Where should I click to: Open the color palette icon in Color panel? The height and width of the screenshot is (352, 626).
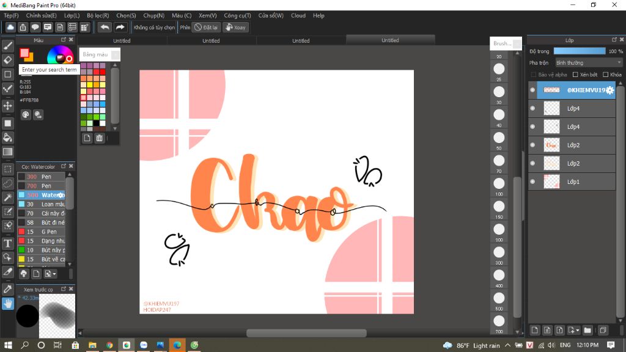(26, 115)
